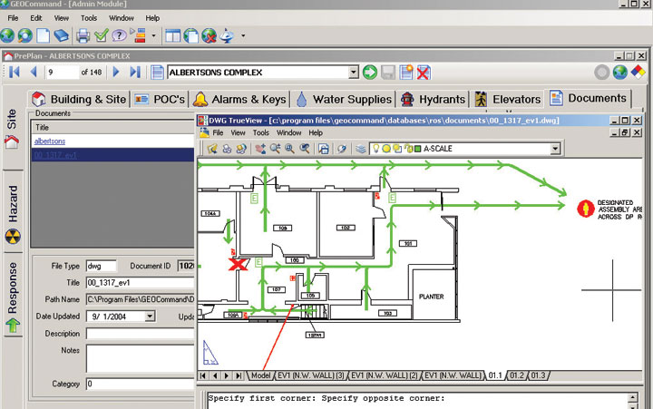Click the layer manager icon in DWG TrueView
Image resolution: width=653 pixels, height=409 pixels.
pos(361,149)
